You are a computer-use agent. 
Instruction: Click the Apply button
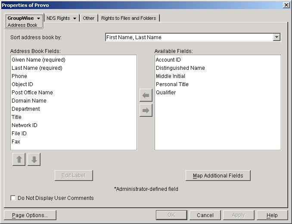[x=239, y=215]
